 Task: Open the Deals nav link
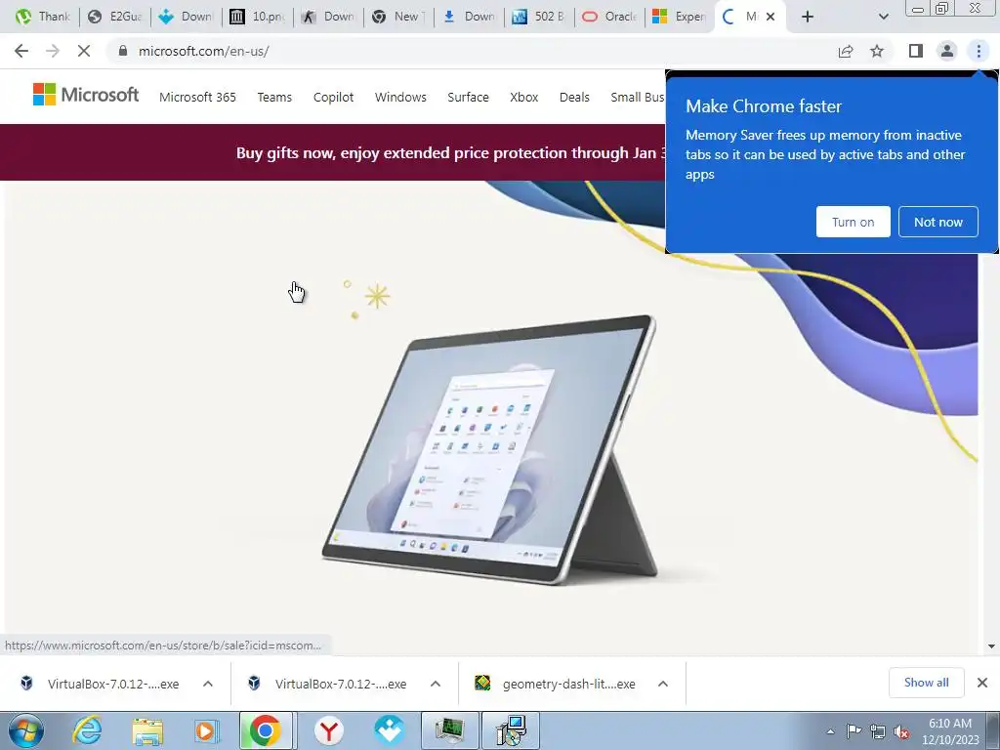coord(574,97)
